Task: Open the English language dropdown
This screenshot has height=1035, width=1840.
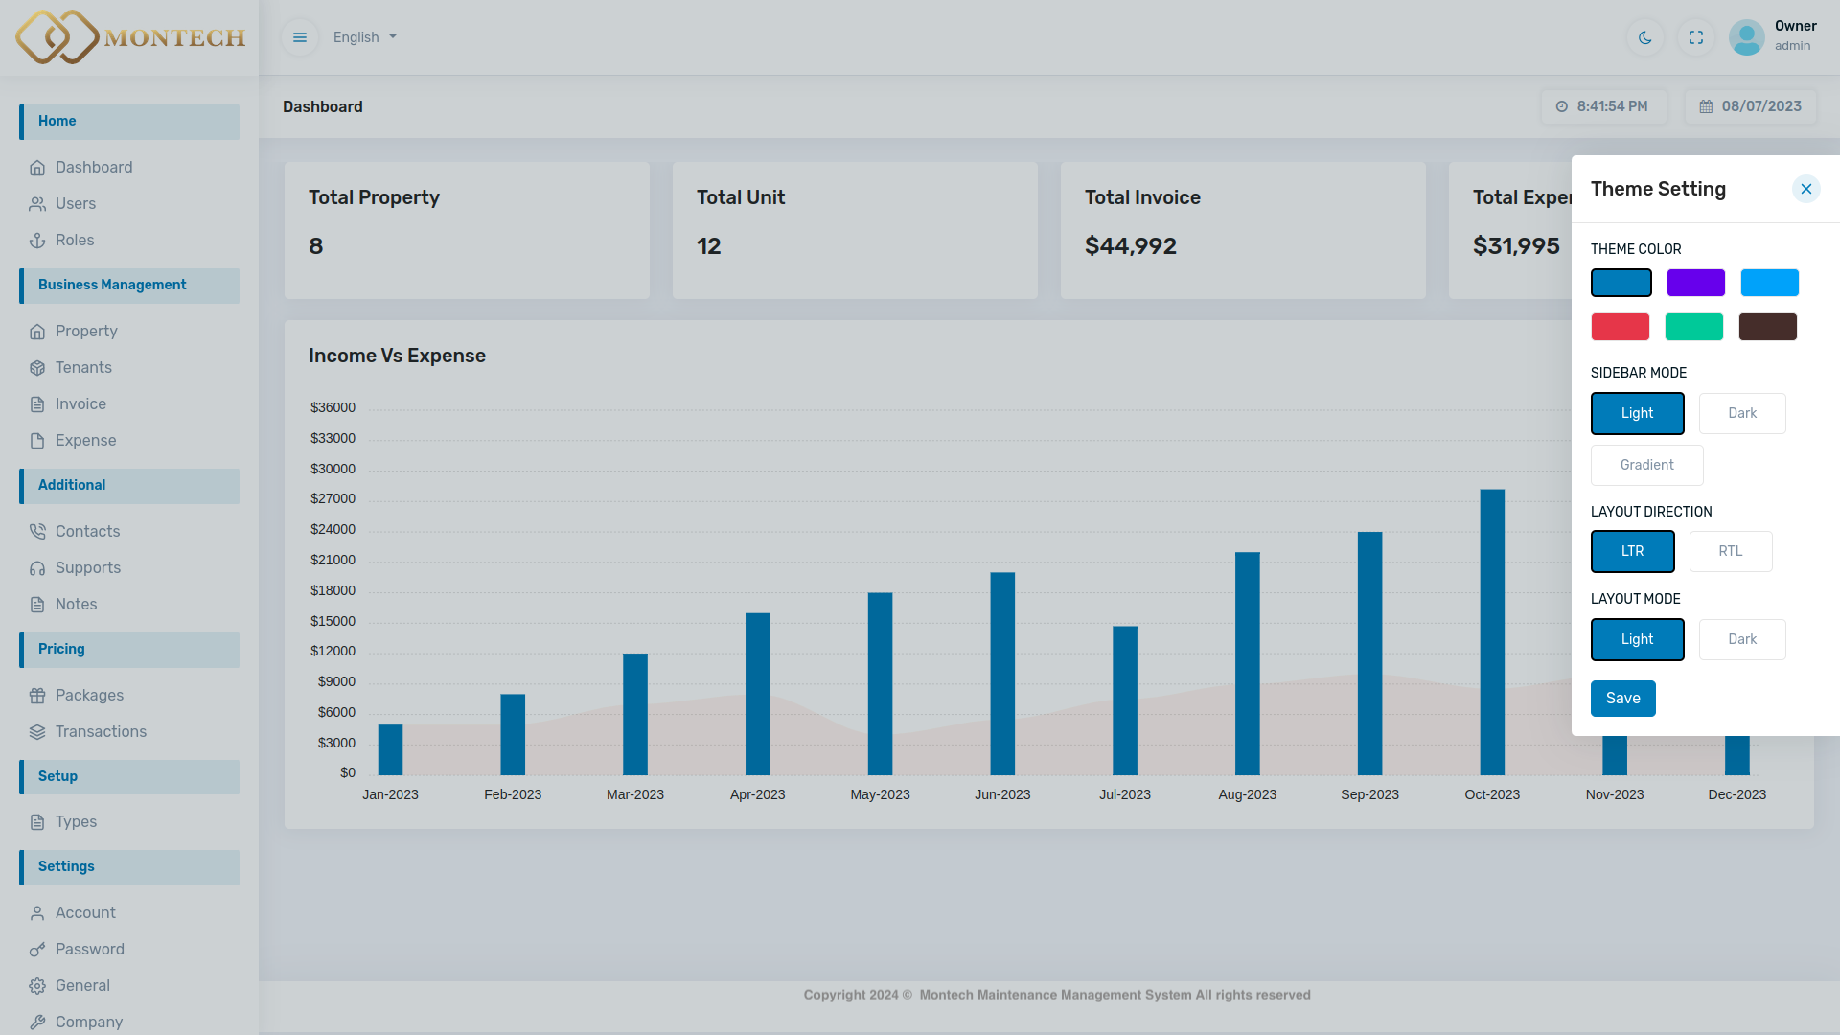Action: pos(364,37)
